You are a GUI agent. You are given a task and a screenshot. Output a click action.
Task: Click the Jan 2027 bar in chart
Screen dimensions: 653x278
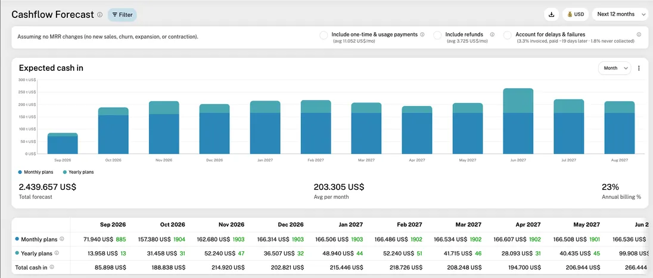coord(265,127)
